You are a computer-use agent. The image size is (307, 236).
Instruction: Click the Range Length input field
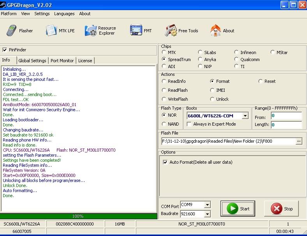286,125
